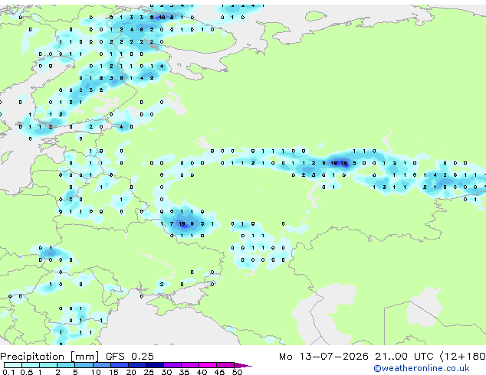
Task: Select the 30–35 mm purple legend swatch
Action: click(172, 365)
